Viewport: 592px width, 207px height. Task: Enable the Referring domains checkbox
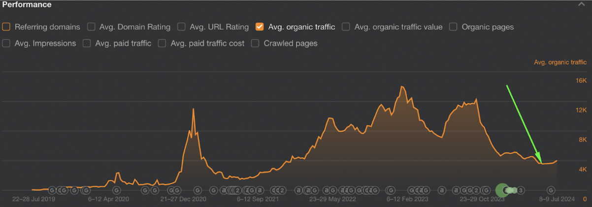point(6,27)
